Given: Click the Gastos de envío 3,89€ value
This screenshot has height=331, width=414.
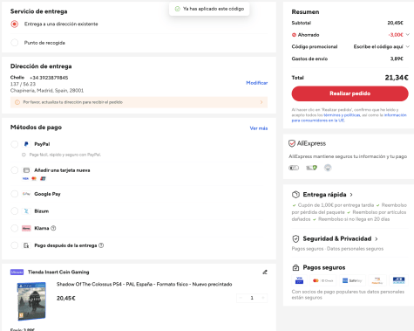Looking at the screenshot, I should pos(397,59).
